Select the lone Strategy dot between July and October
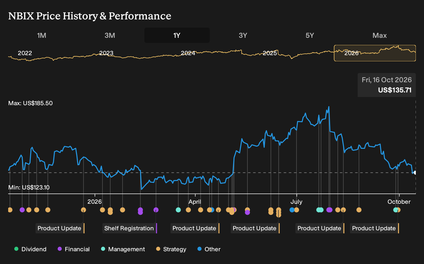 tap(359, 210)
